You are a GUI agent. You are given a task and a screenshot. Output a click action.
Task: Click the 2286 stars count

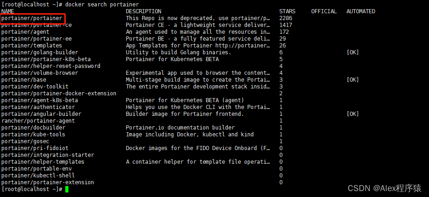286,18
